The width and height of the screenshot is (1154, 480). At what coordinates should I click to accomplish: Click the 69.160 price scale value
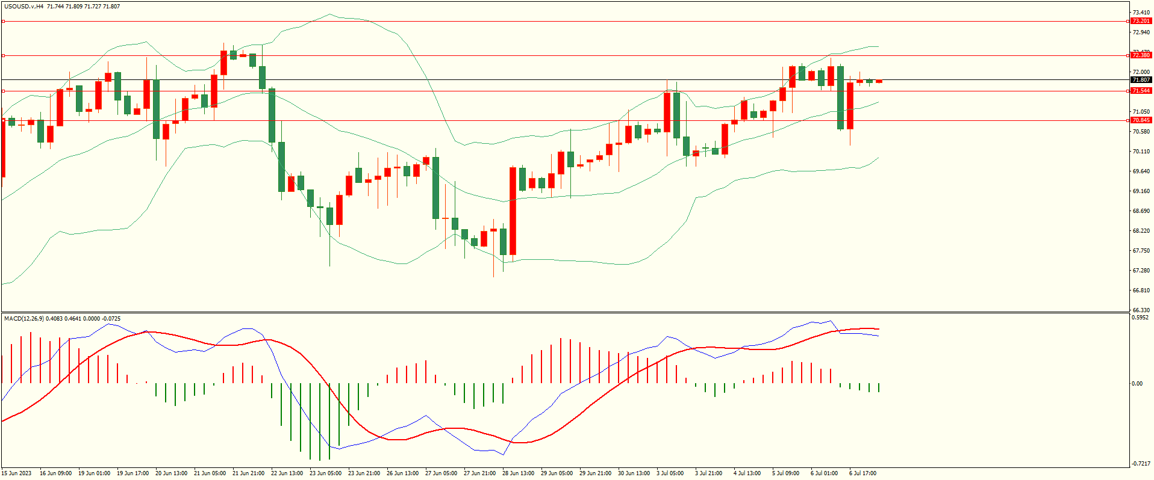coord(1141,191)
